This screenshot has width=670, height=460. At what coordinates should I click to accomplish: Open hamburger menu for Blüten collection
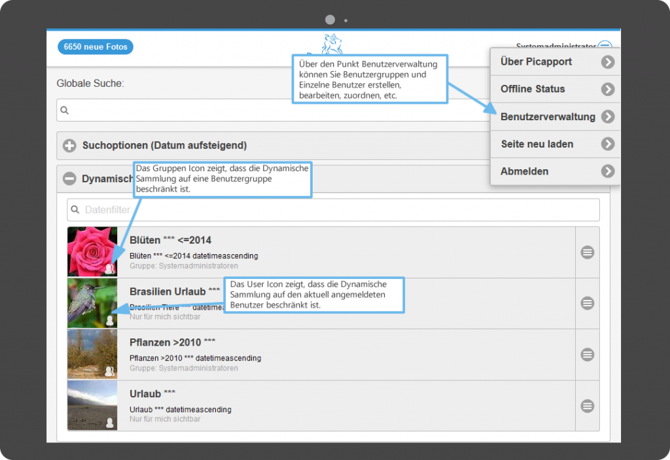pos(587,252)
